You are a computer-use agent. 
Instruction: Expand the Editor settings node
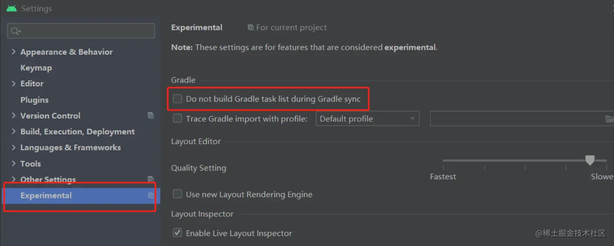click(x=14, y=83)
